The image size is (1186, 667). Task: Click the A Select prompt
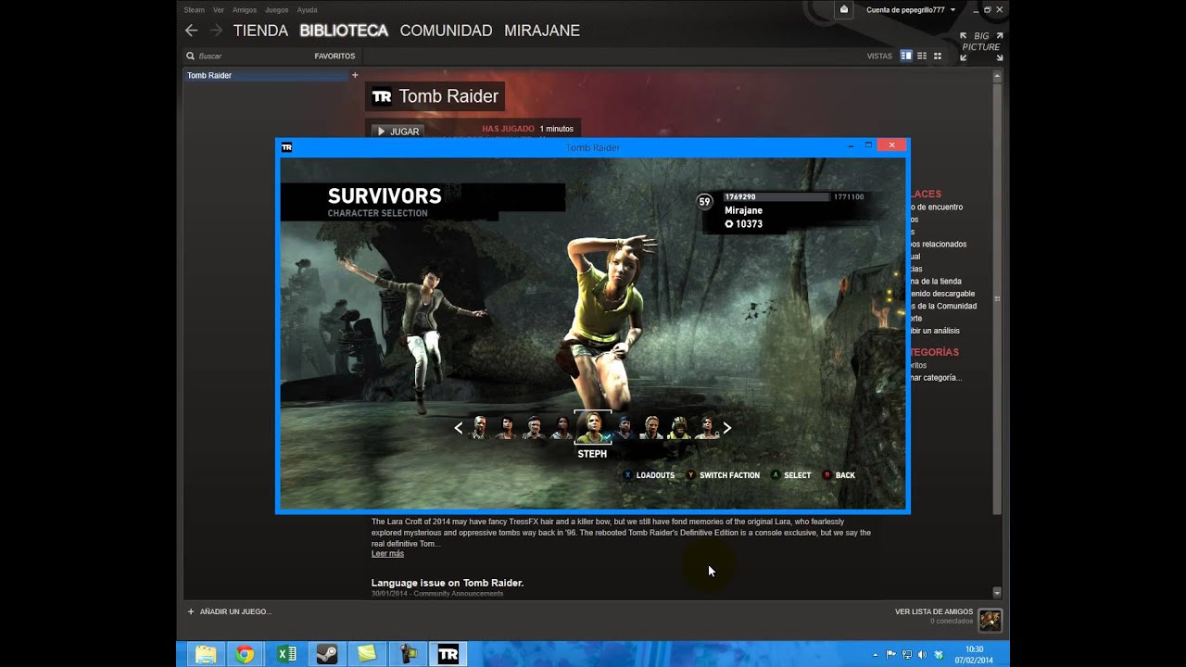[x=790, y=475]
